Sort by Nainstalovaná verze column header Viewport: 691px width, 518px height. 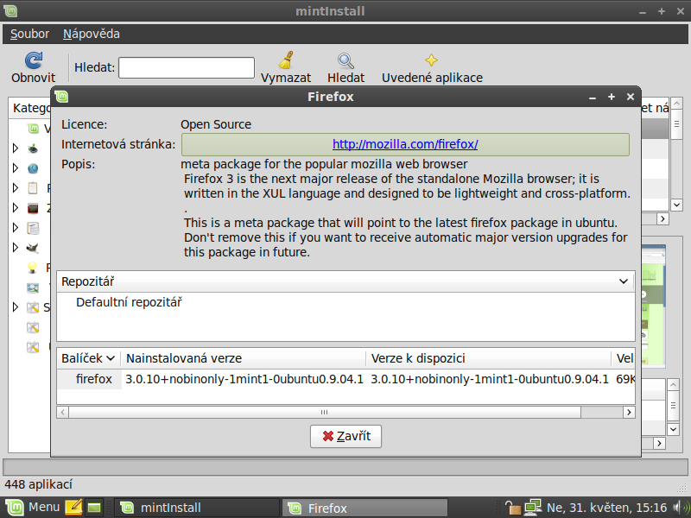coord(244,358)
